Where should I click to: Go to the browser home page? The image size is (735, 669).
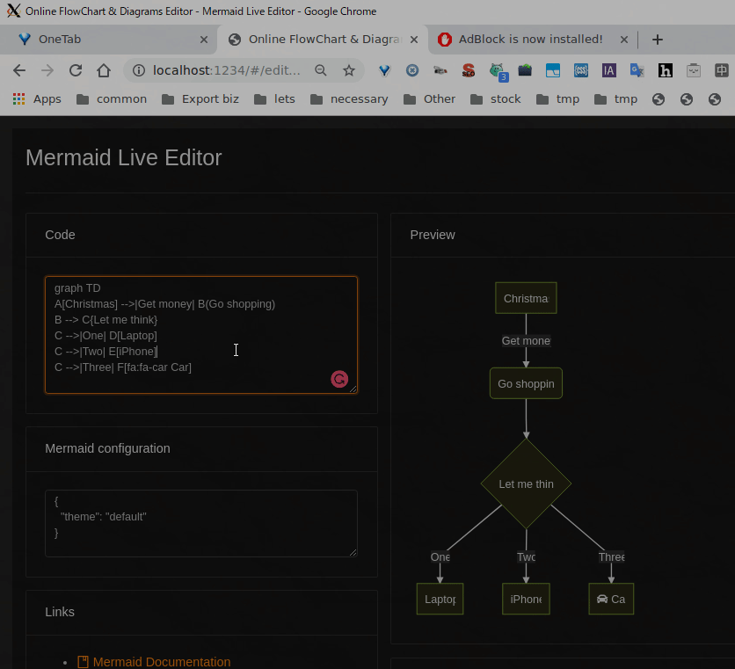pos(104,70)
